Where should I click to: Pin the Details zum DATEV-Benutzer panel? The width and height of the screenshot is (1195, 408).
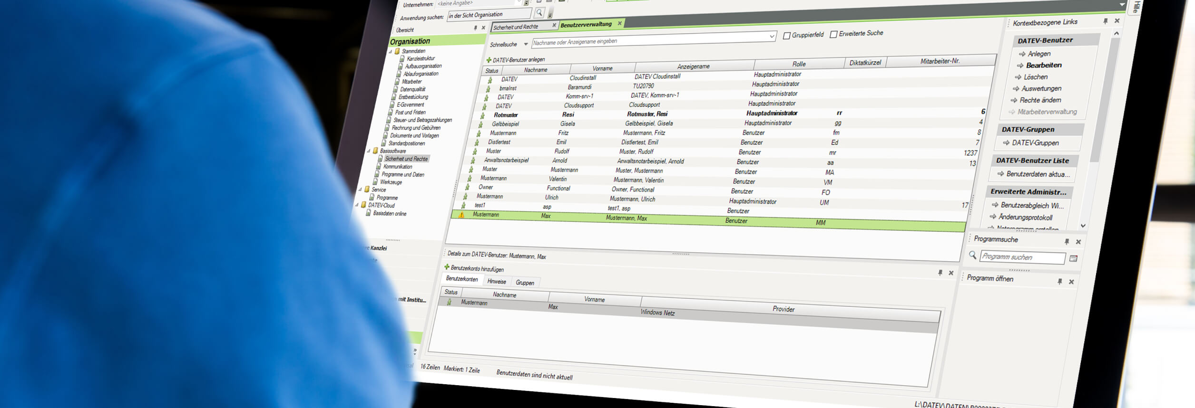point(940,272)
